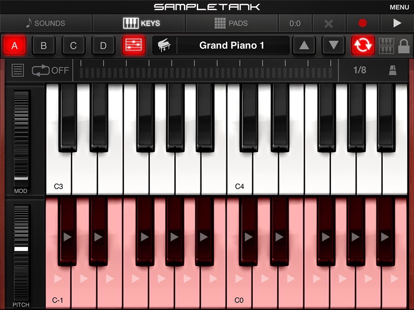Open the dual keyboard layout icon

386,46
